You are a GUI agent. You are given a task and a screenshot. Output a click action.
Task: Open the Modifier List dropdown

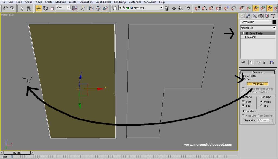coord(274,28)
